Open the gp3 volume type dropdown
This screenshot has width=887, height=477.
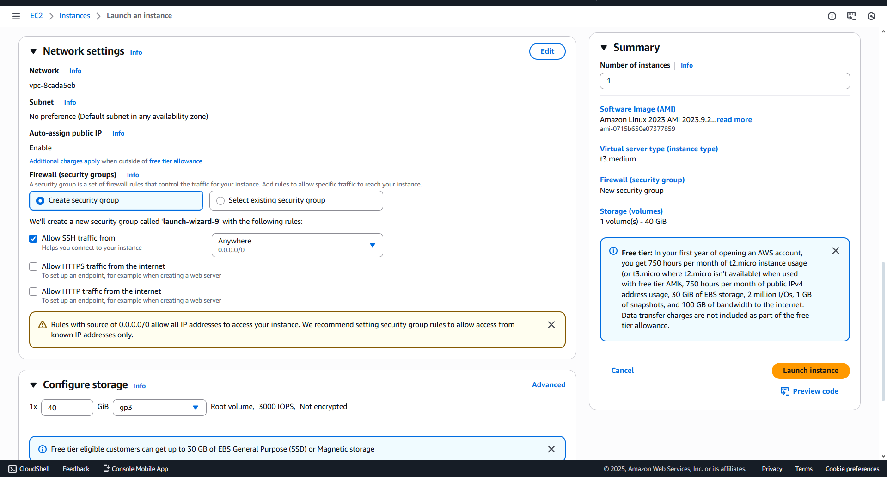[195, 408]
